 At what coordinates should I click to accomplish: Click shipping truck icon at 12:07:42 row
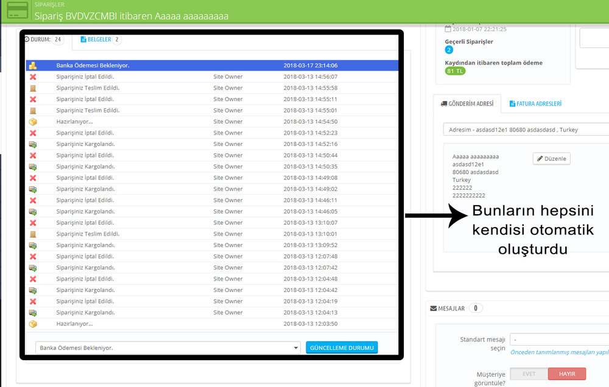coord(33,268)
